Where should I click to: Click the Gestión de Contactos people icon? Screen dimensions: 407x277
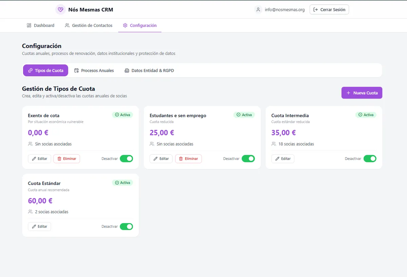click(x=67, y=25)
